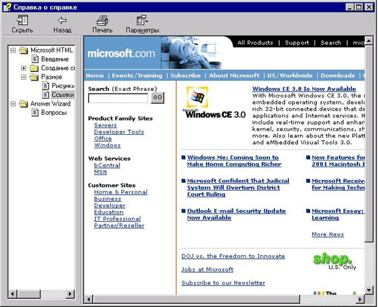The height and width of the screenshot is (307, 378).
Task: Open Downloads in the nav bar
Action: [x=338, y=76]
